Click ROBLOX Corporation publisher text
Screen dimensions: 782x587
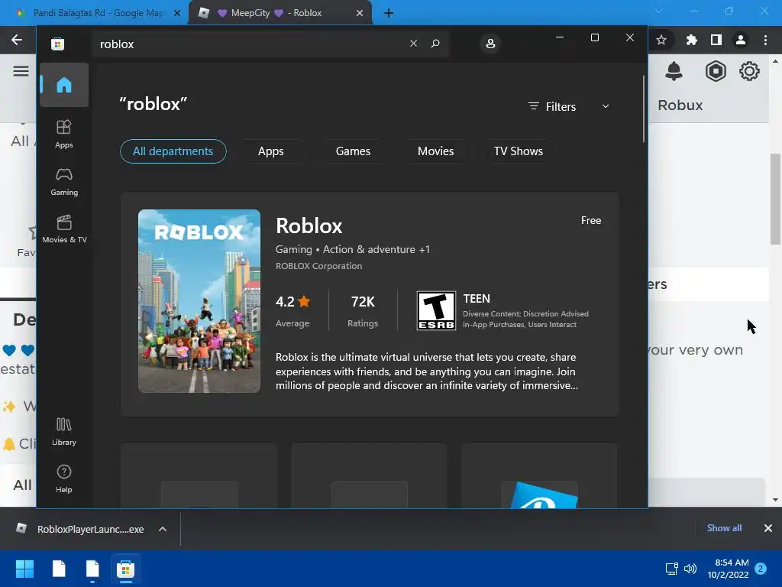tap(318, 266)
